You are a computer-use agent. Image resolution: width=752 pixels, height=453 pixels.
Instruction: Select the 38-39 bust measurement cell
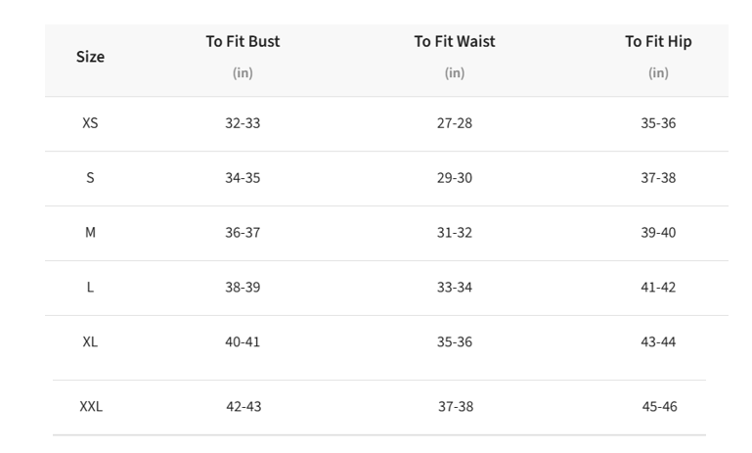point(243,287)
